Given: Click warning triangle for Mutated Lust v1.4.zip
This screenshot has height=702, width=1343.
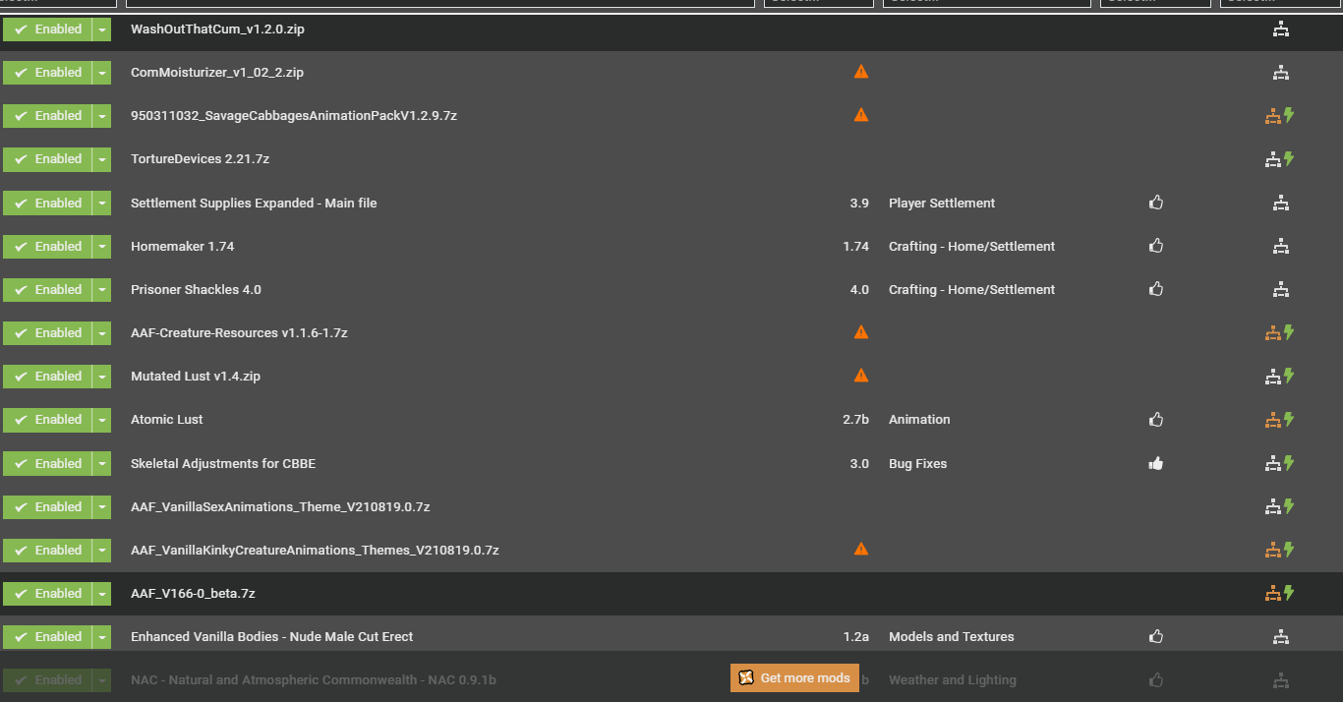Looking at the screenshot, I should (861, 376).
